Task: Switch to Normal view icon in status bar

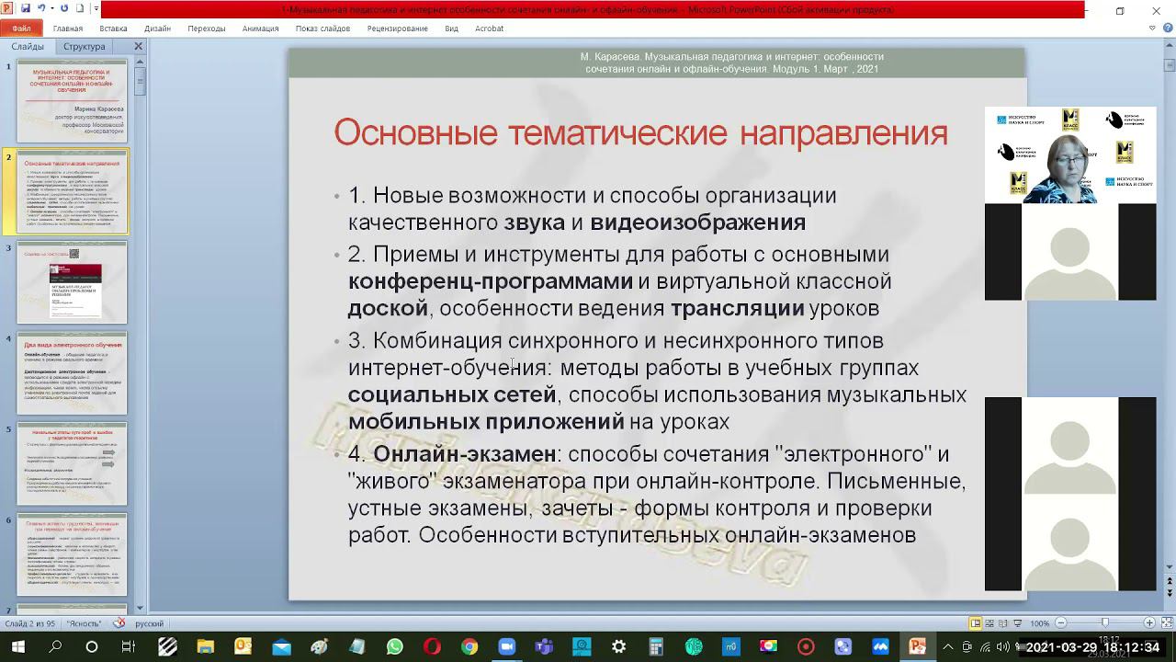Action: click(976, 623)
